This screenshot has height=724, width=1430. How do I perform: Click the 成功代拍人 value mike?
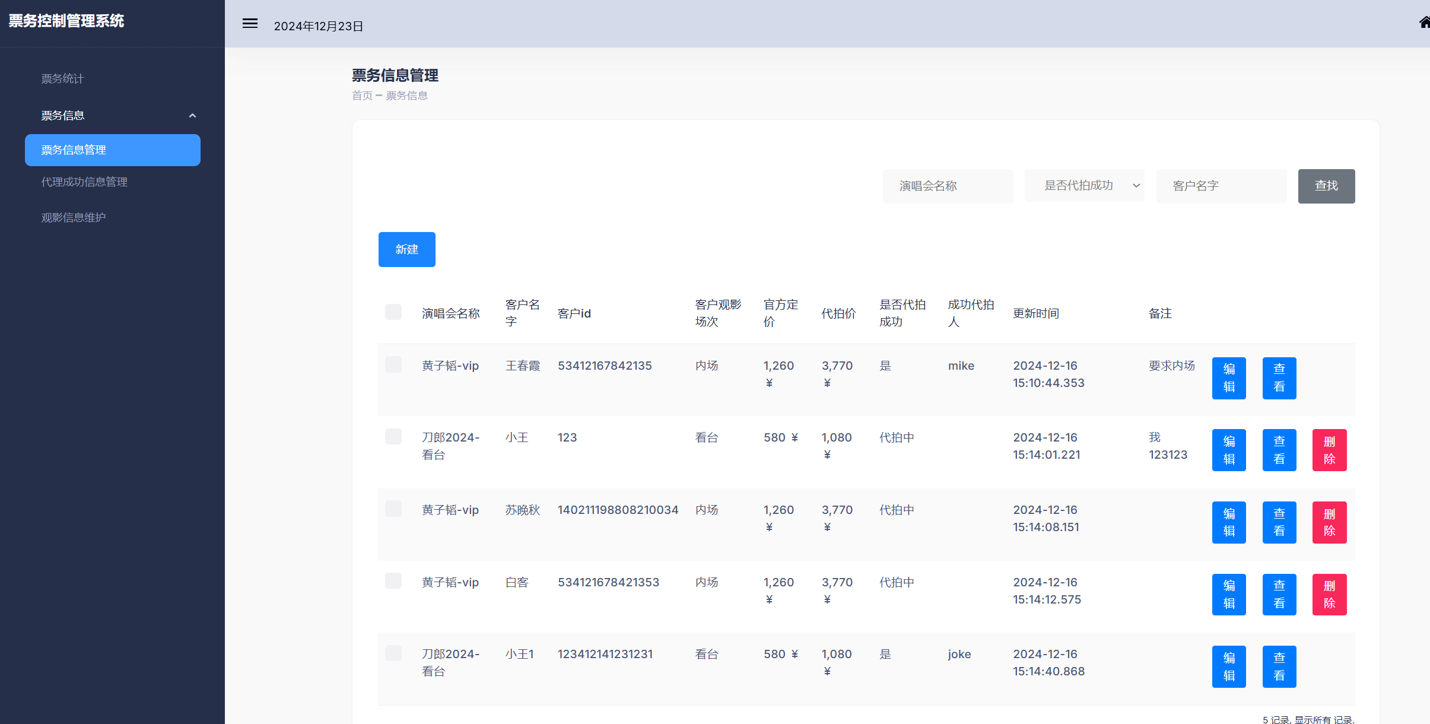click(x=961, y=366)
